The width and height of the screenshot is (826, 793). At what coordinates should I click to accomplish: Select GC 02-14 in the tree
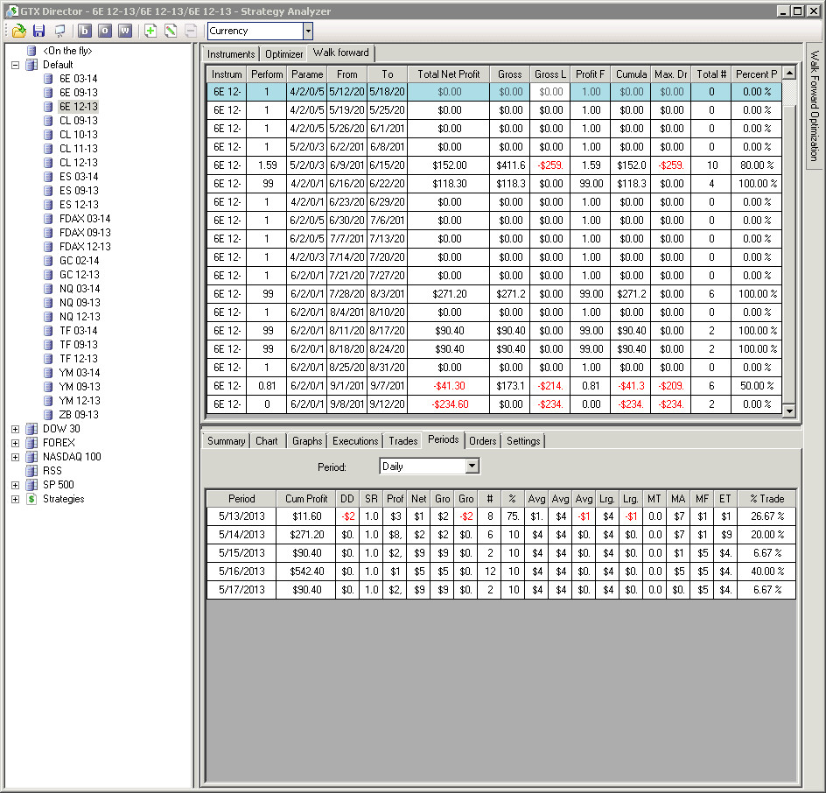(x=79, y=261)
